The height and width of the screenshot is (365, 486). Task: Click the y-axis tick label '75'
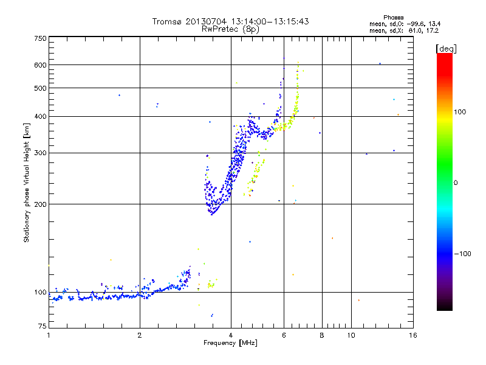coord(43,326)
